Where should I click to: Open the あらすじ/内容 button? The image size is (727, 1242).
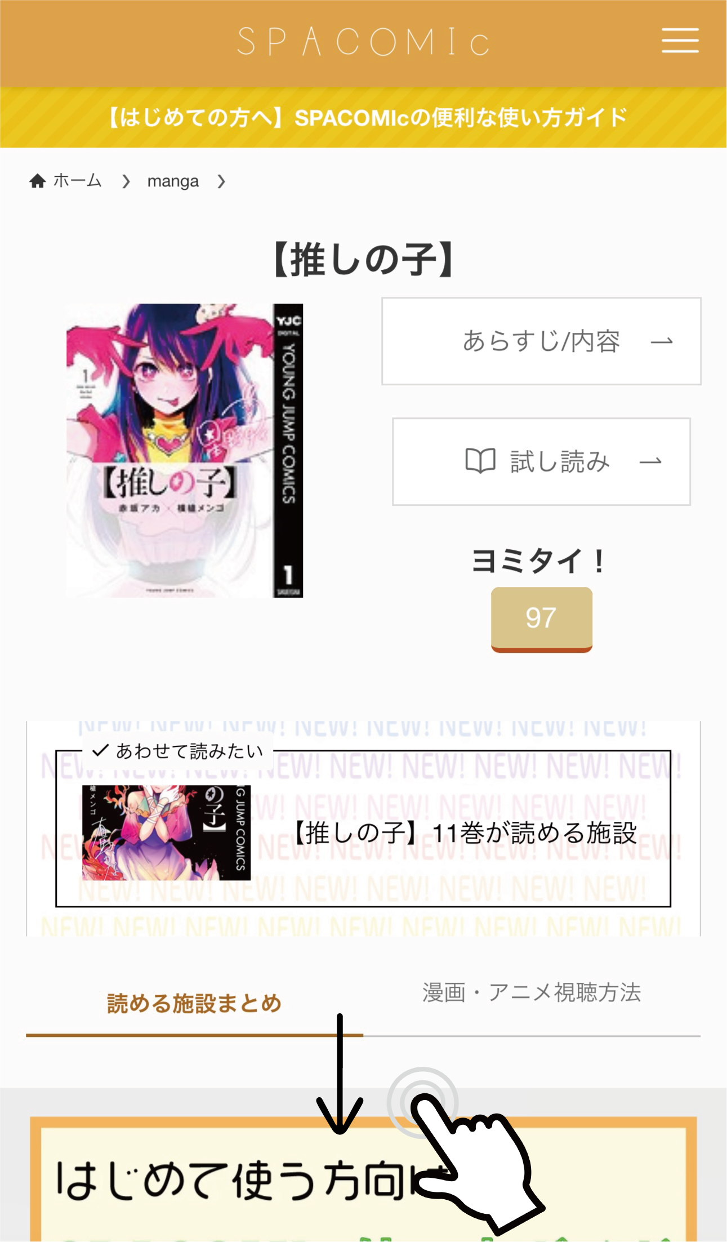click(541, 341)
